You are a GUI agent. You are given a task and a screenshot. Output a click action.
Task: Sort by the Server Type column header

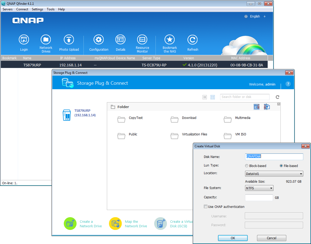(151, 58)
